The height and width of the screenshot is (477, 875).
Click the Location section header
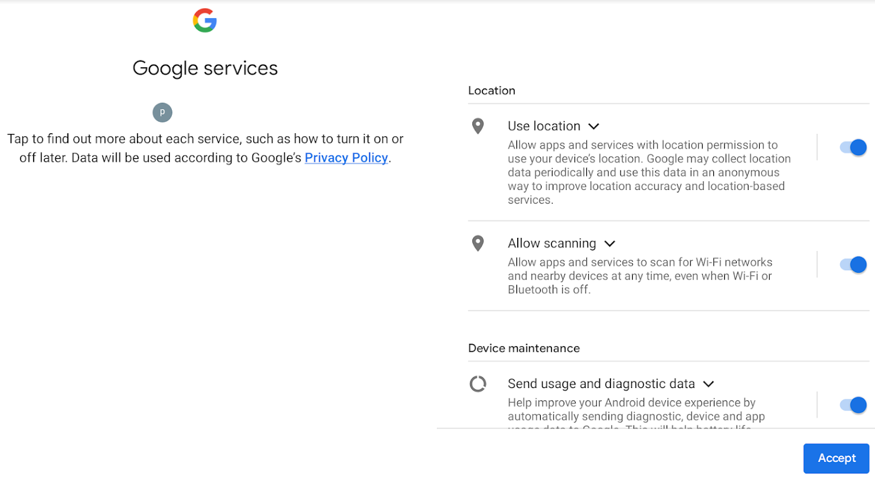pyautogui.click(x=492, y=91)
